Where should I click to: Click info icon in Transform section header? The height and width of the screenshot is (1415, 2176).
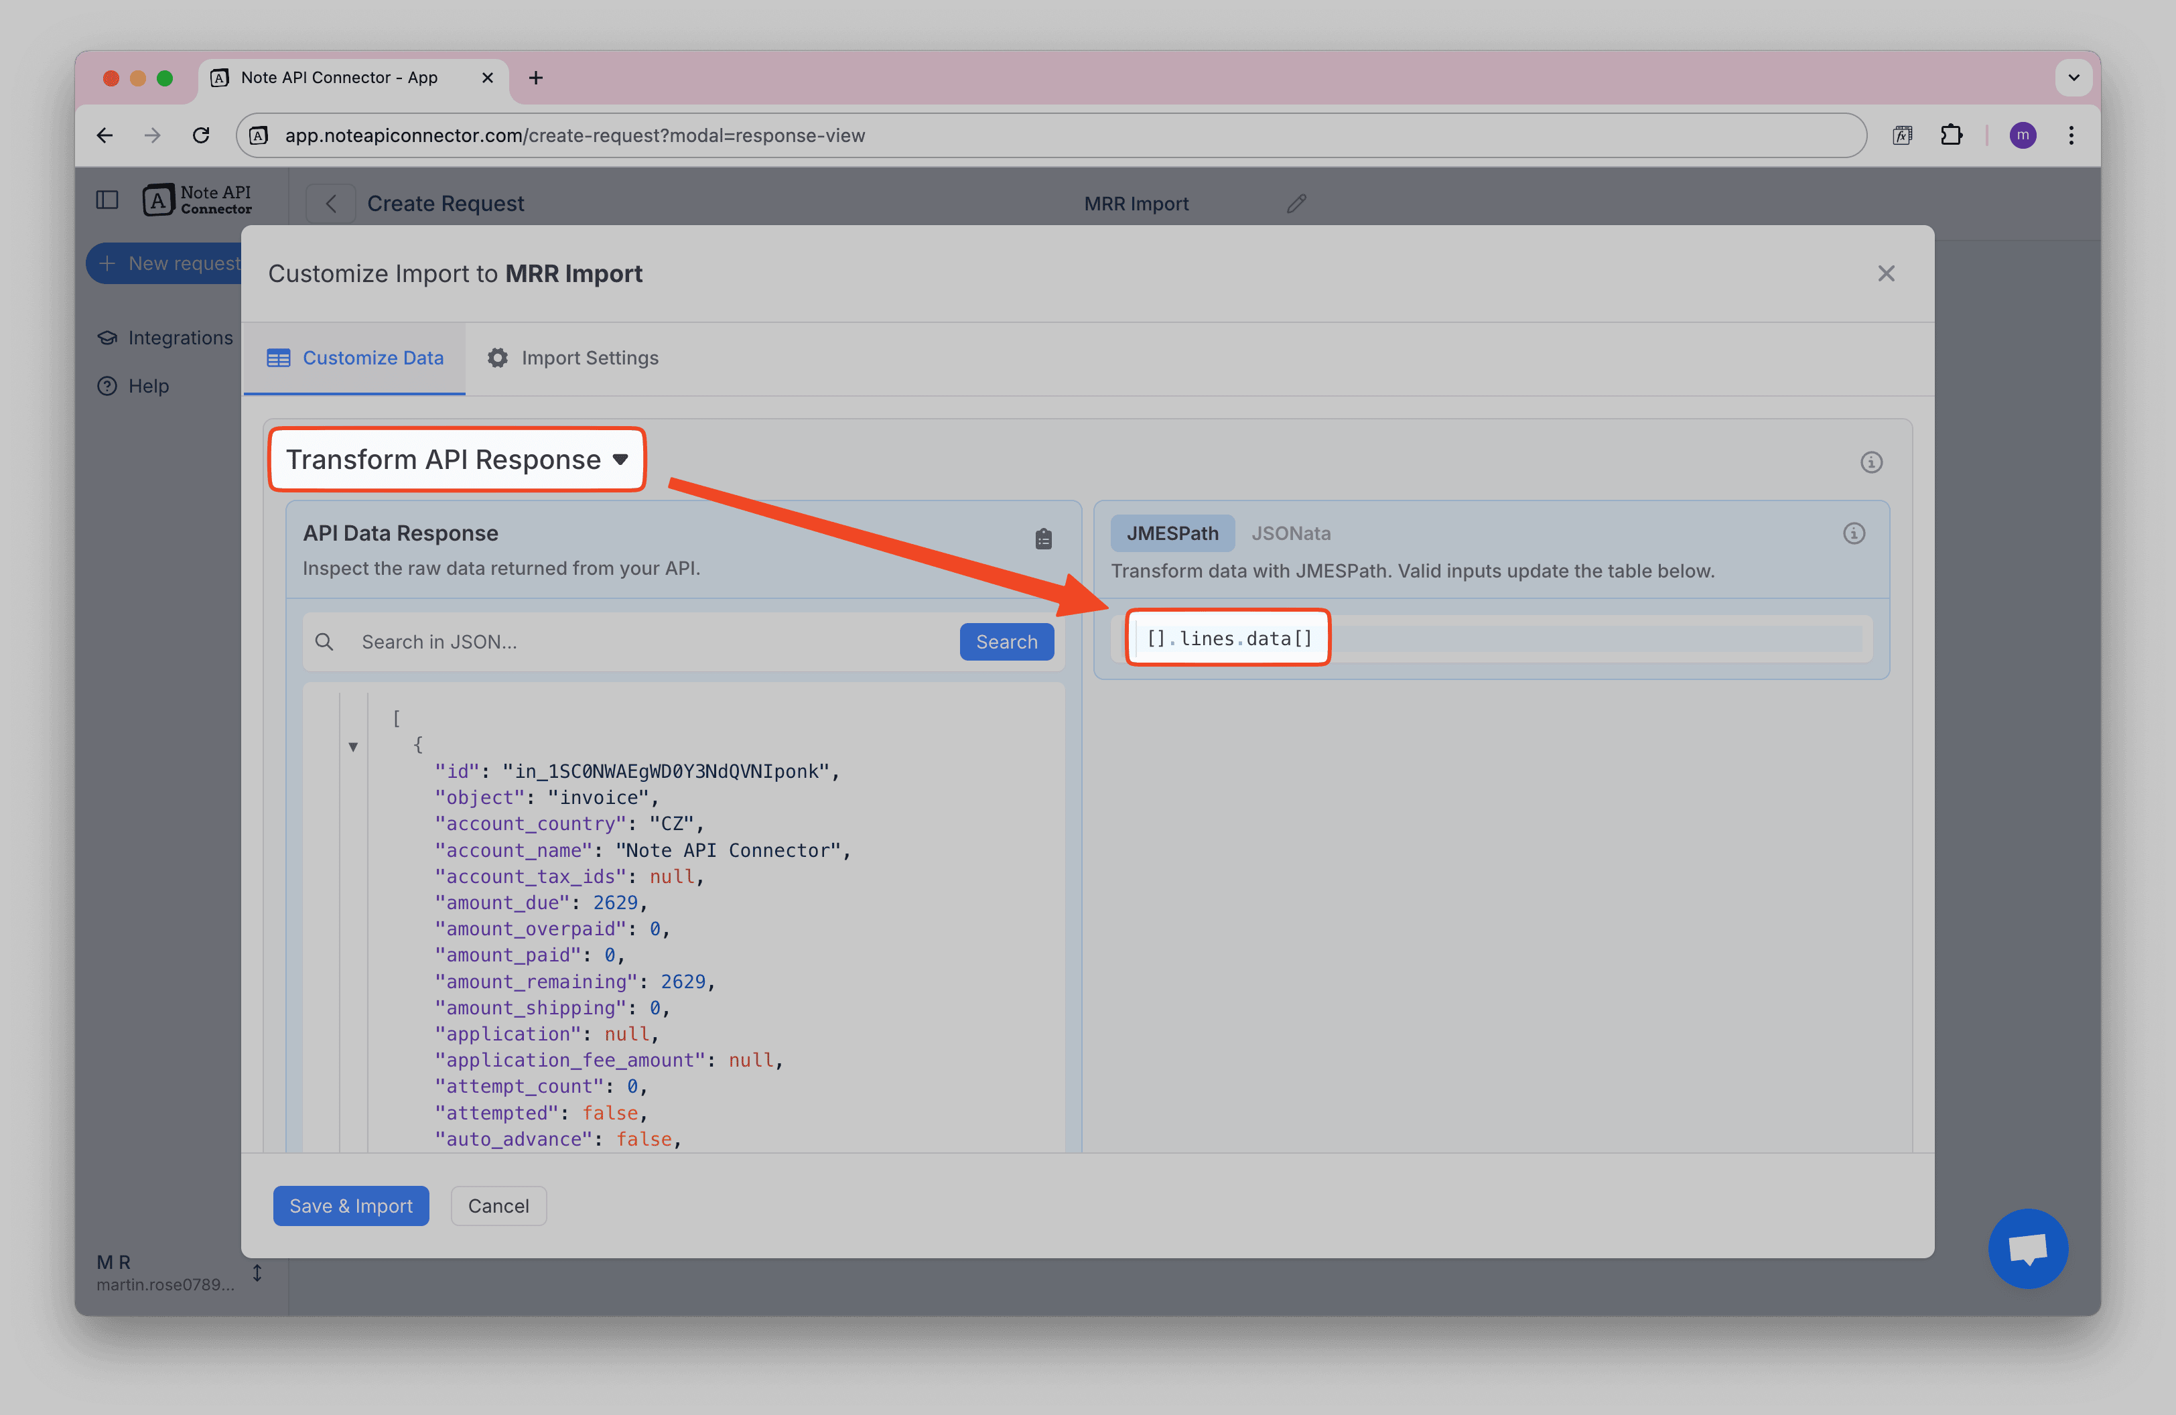pos(1871,462)
